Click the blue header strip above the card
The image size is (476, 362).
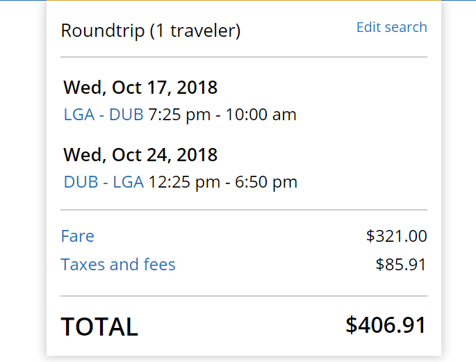pos(459,1)
